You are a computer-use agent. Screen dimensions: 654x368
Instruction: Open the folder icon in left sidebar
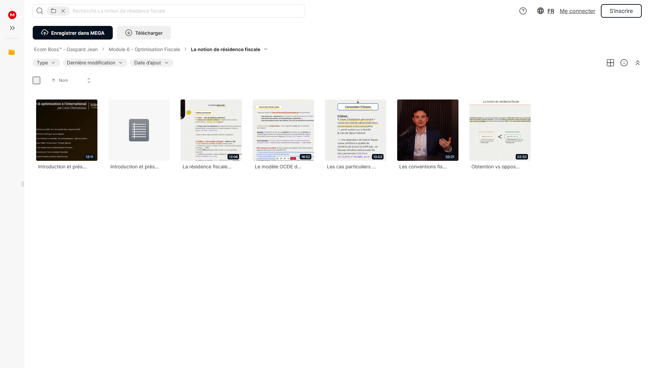click(12, 52)
